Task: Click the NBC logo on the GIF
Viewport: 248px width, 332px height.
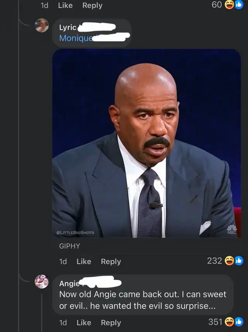Action: (x=232, y=229)
